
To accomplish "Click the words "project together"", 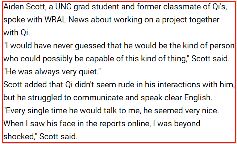I will point(191,20).
